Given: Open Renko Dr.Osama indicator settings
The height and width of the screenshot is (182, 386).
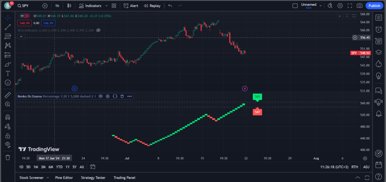Looking at the screenshot, I should click(x=107, y=96).
